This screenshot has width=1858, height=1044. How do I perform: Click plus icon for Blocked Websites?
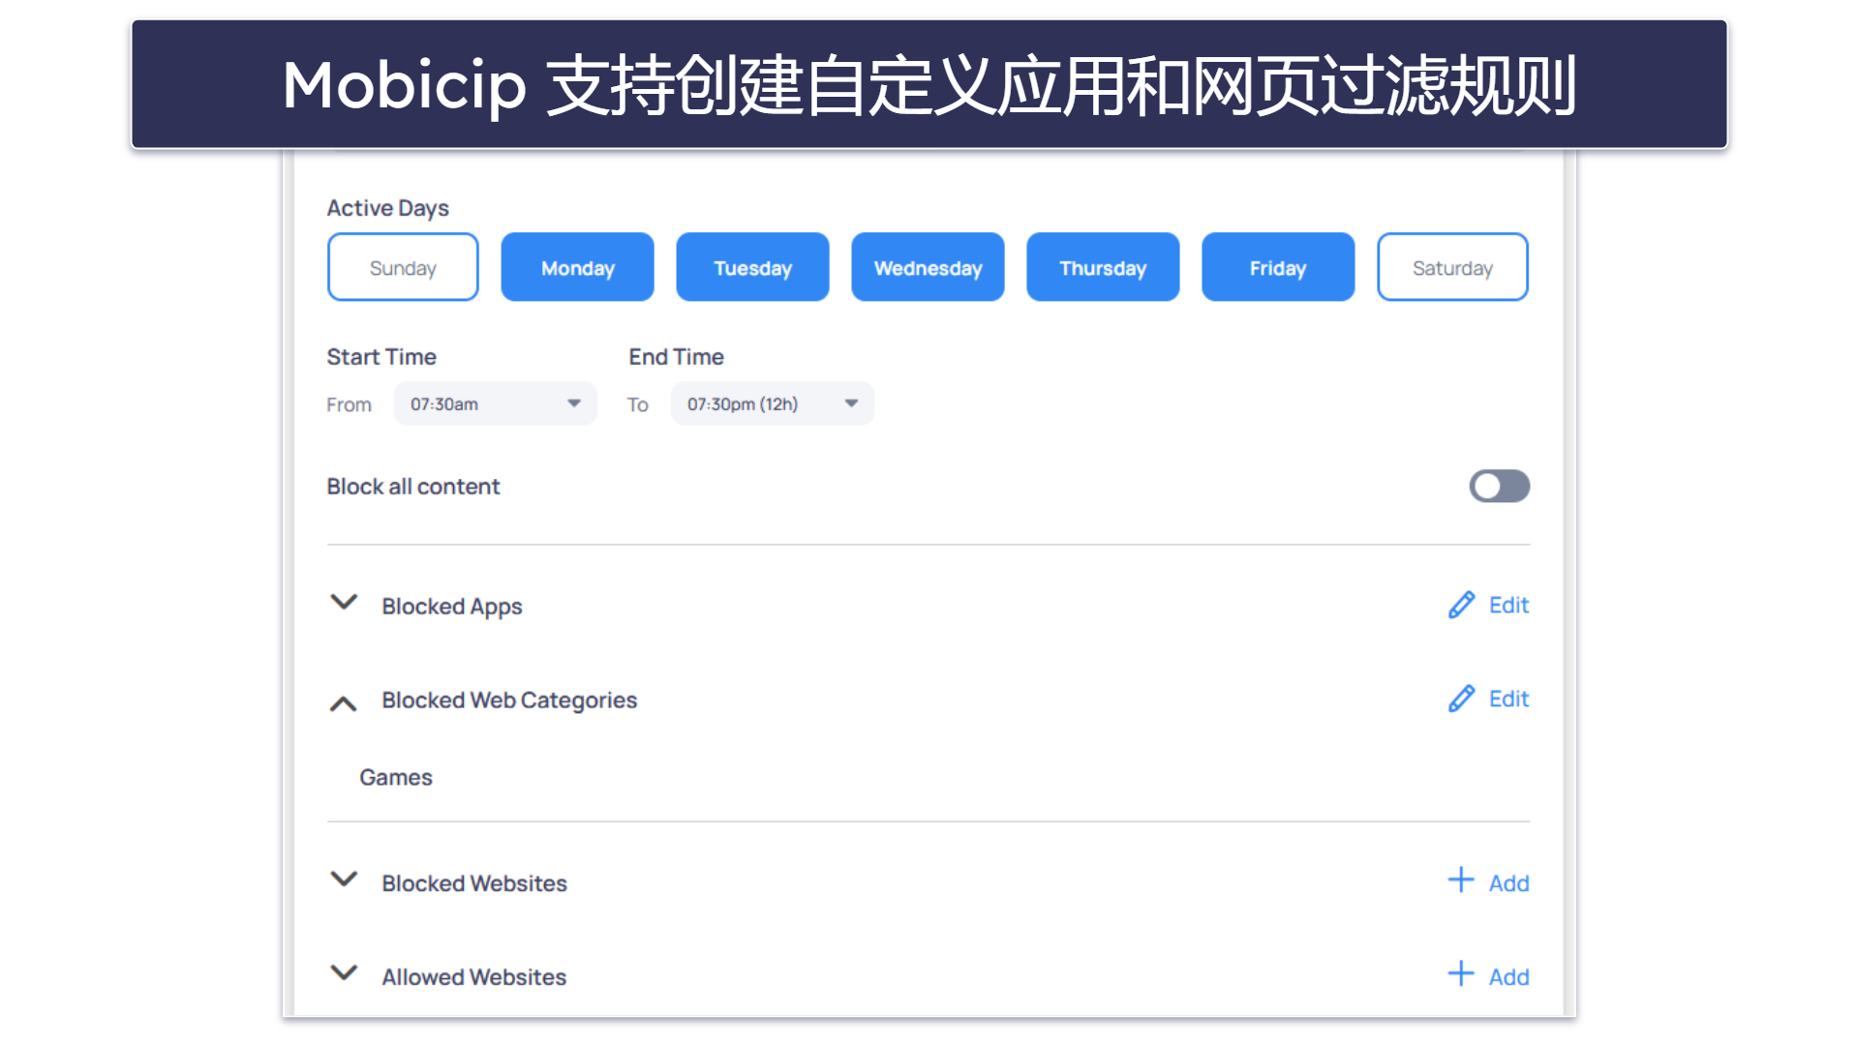pos(1461,880)
